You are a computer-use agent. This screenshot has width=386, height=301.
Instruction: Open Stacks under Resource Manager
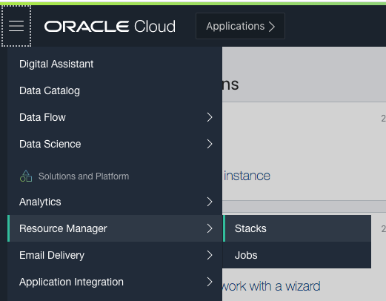297,228
